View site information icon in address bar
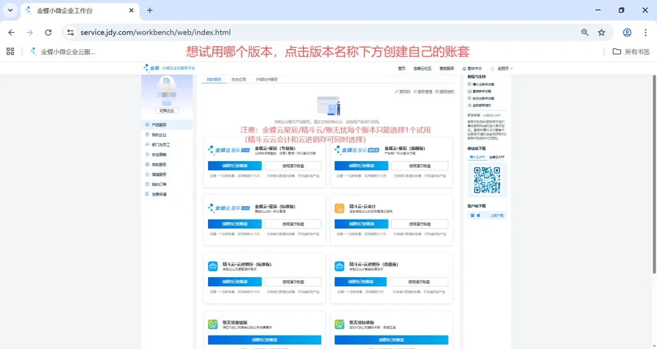The height and width of the screenshot is (349, 657). (71, 32)
